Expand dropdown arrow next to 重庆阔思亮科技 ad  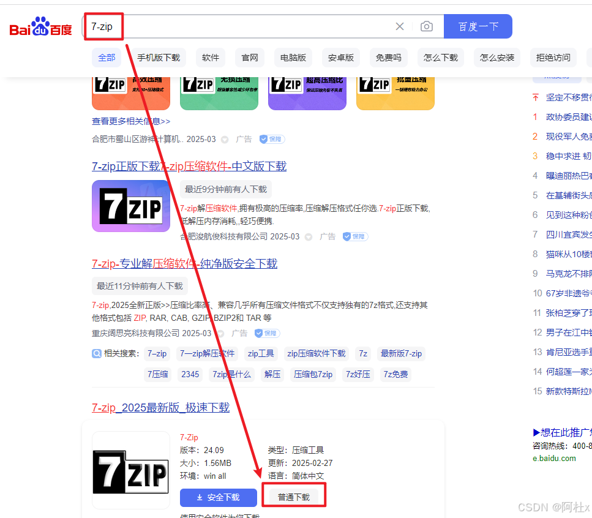coord(220,334)
